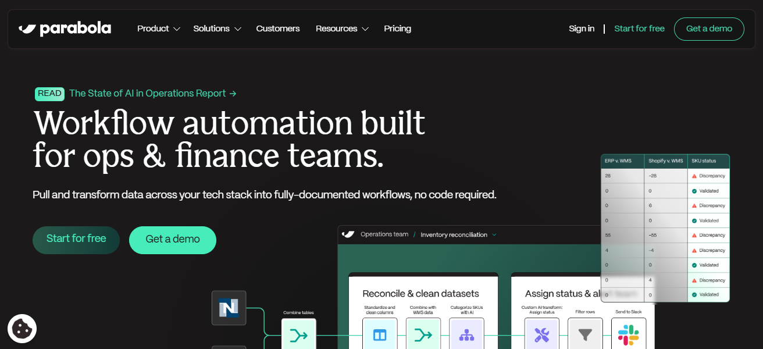Expand the Product dropdown menu
This screenshot has height=349, width=763.
click(x=159, y=29)
